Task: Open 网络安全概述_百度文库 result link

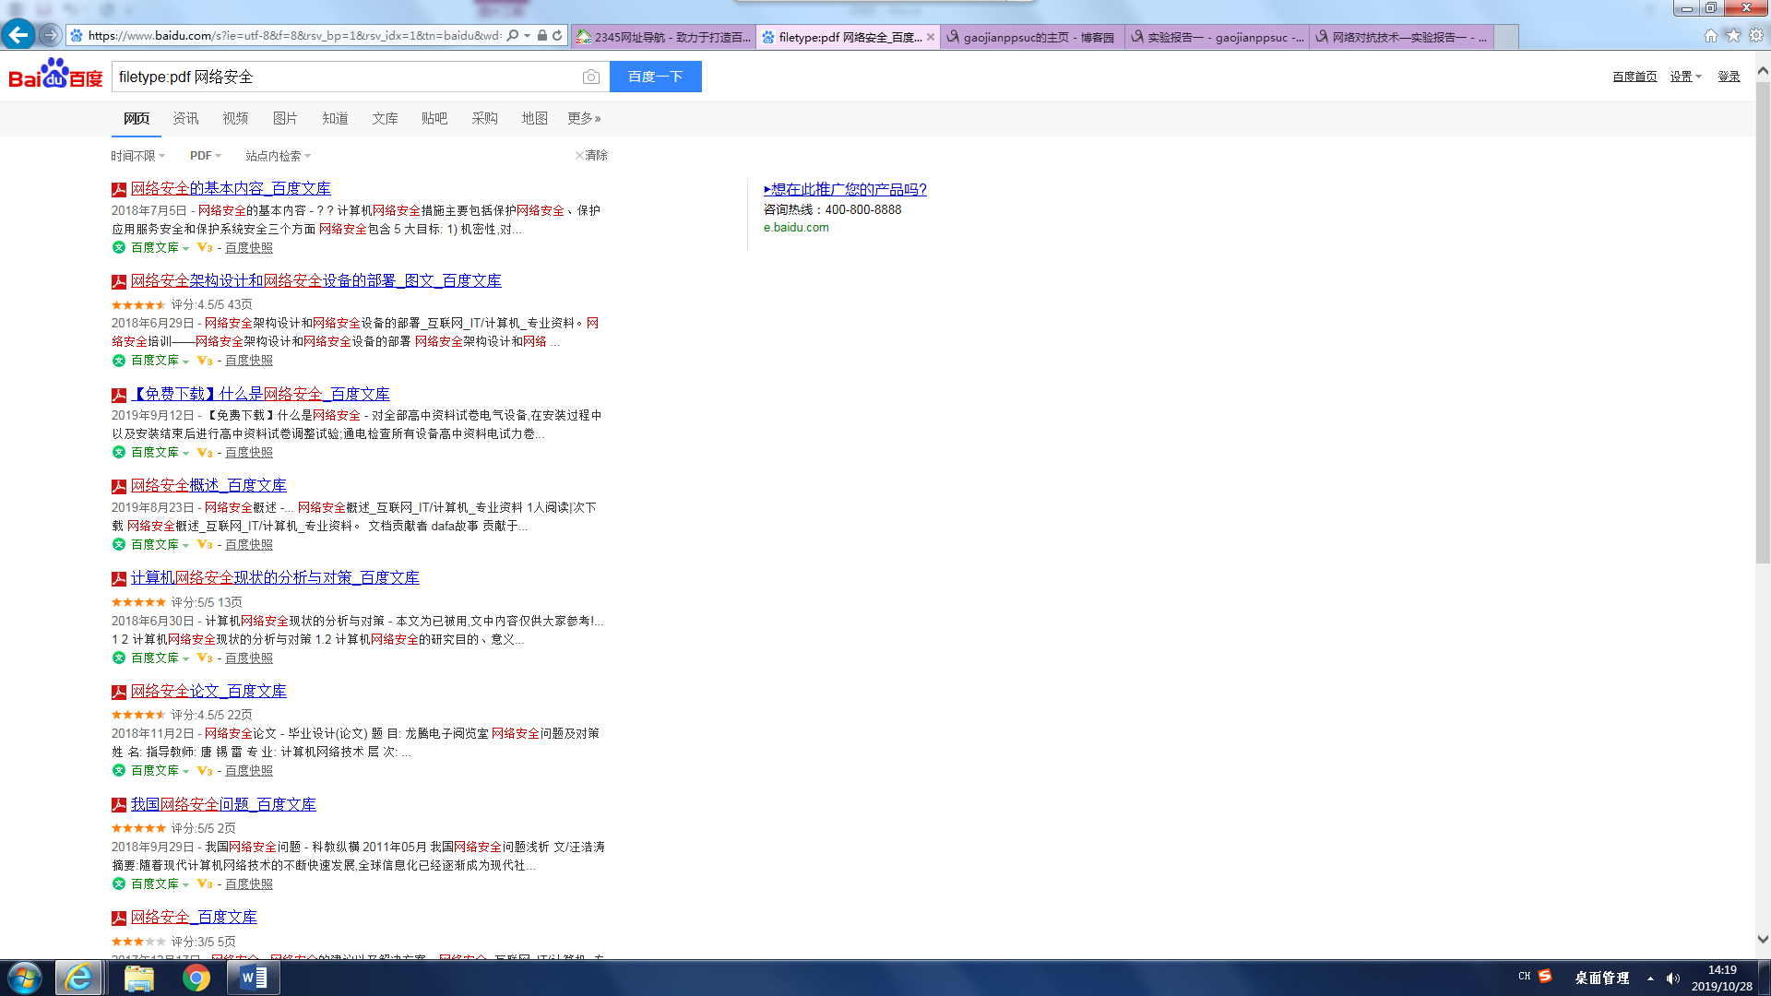Action: (208, 485)
